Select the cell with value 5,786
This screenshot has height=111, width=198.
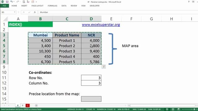[x=91, y=62]
